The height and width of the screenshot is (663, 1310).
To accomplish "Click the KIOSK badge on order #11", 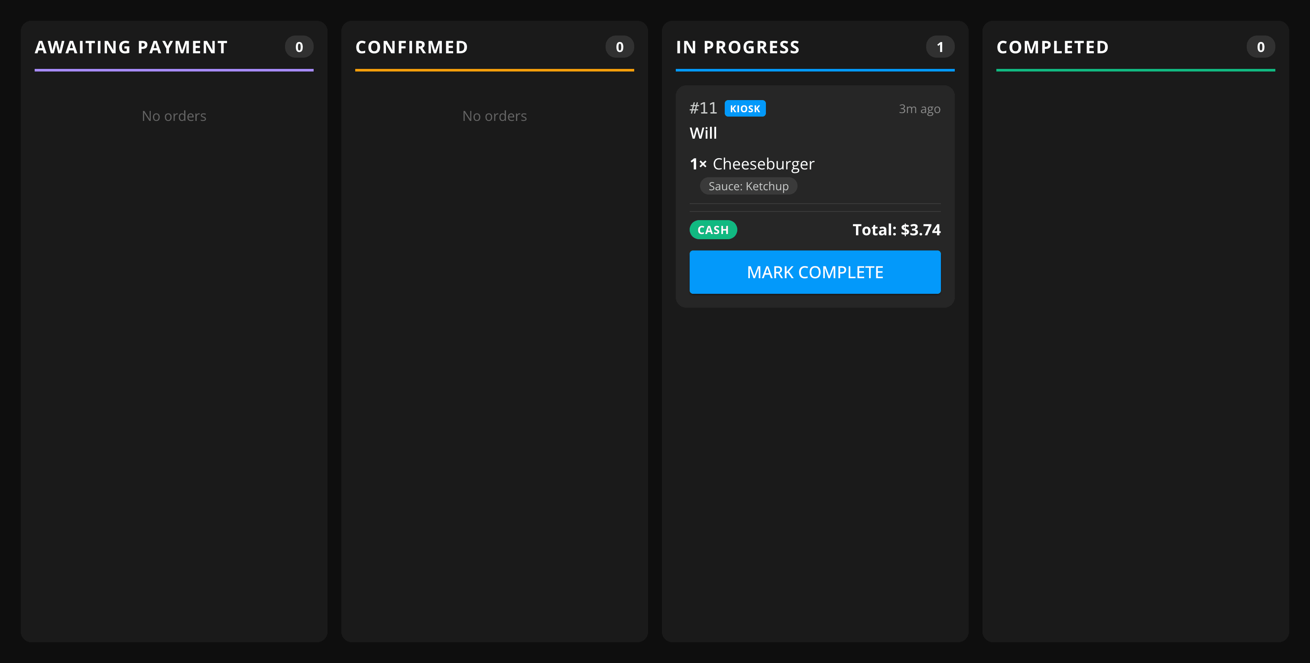I will [745, 108].
